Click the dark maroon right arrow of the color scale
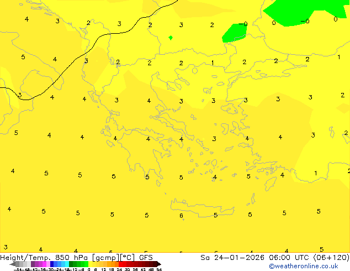Viewport: 350px width, 271px height. click(159, 264)
